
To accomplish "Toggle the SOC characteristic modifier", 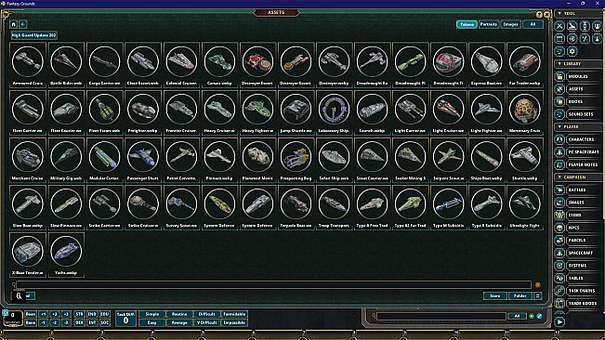I will [x=105, y=322].
